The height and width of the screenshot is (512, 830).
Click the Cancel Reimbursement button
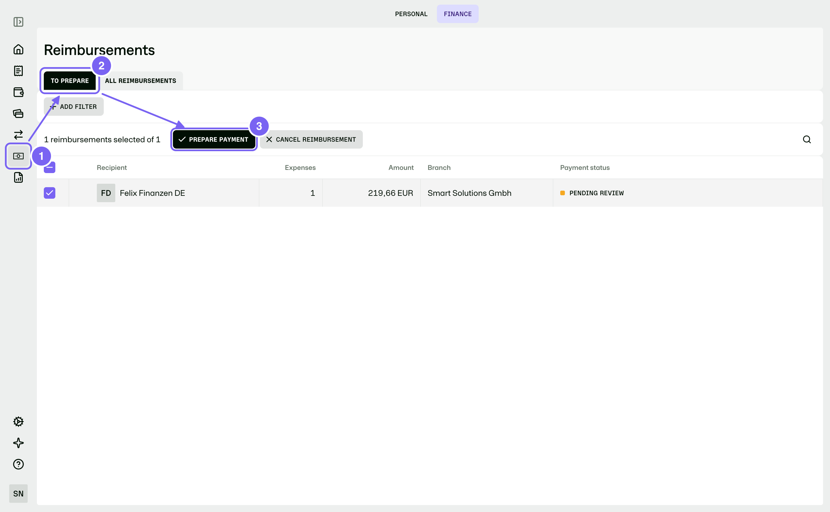(311, 139)
